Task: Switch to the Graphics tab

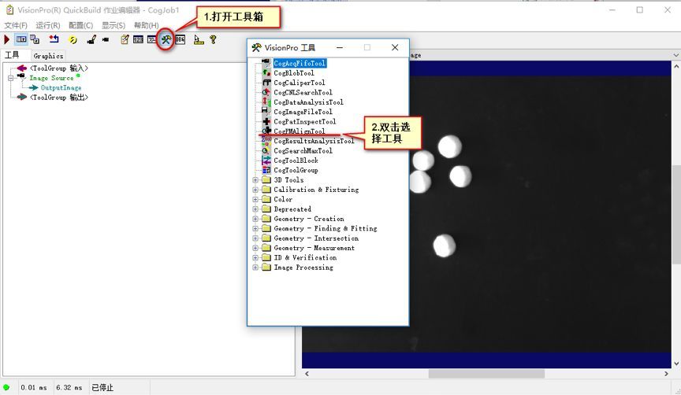Action: 48,56
